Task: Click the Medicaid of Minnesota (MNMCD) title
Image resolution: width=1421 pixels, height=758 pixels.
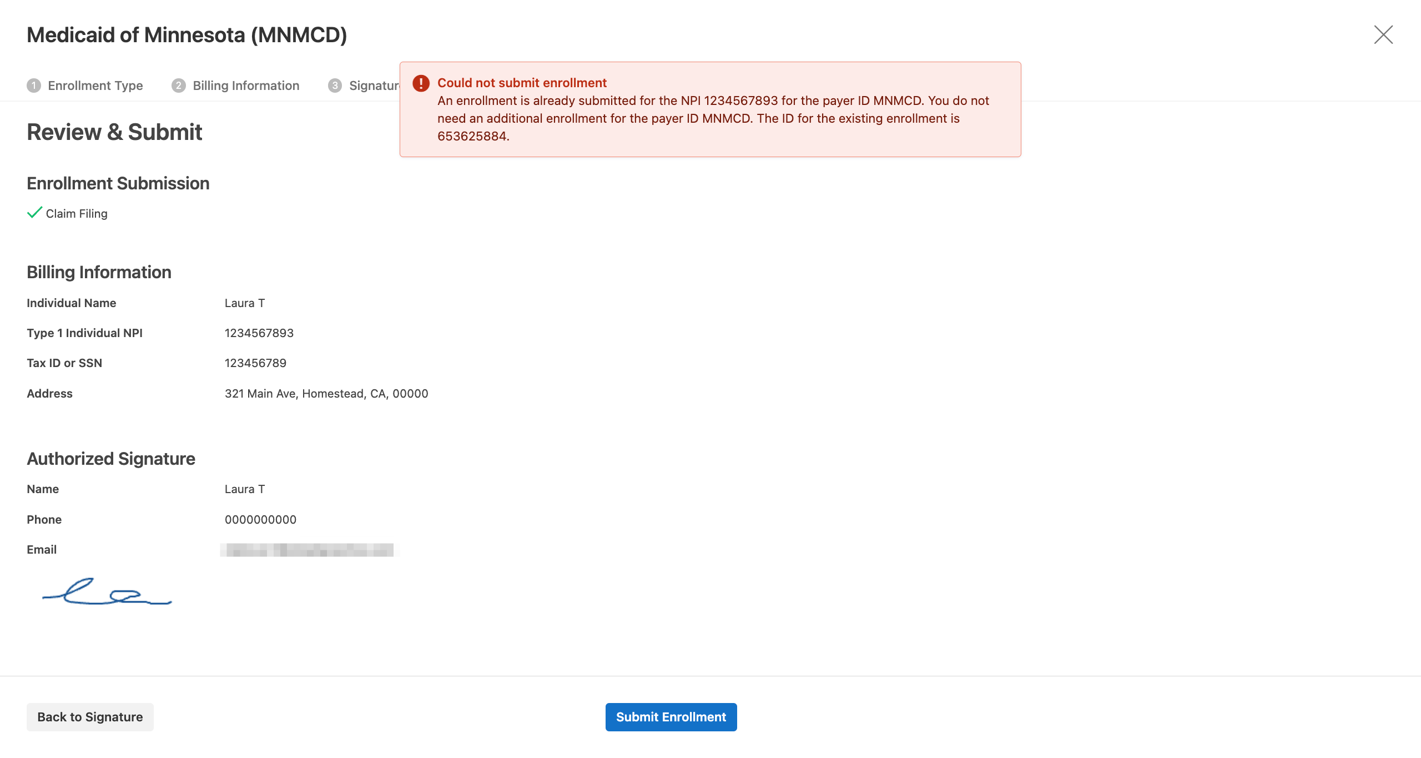Action: (x=187, y=35)
